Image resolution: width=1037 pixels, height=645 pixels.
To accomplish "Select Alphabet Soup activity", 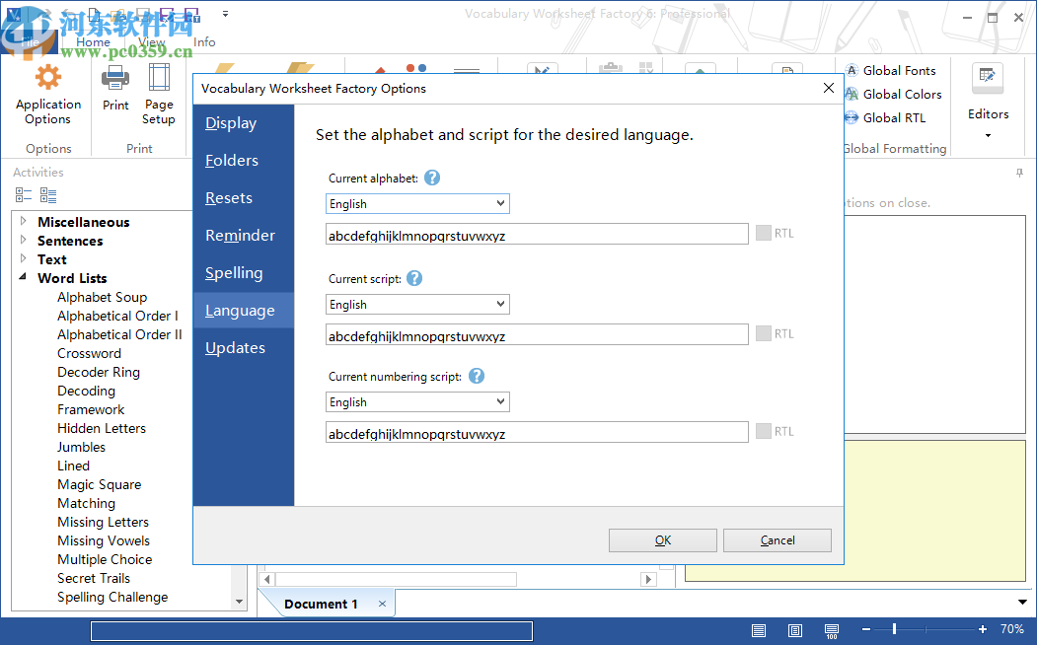I will click(x=102, y=297).
